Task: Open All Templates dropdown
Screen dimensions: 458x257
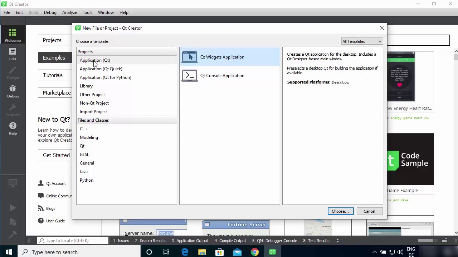Action: pyautogui.click(x=362, y=41)
